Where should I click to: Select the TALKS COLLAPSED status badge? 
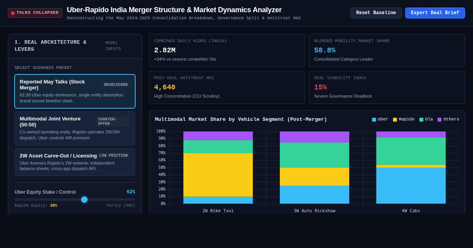point(35,13)
